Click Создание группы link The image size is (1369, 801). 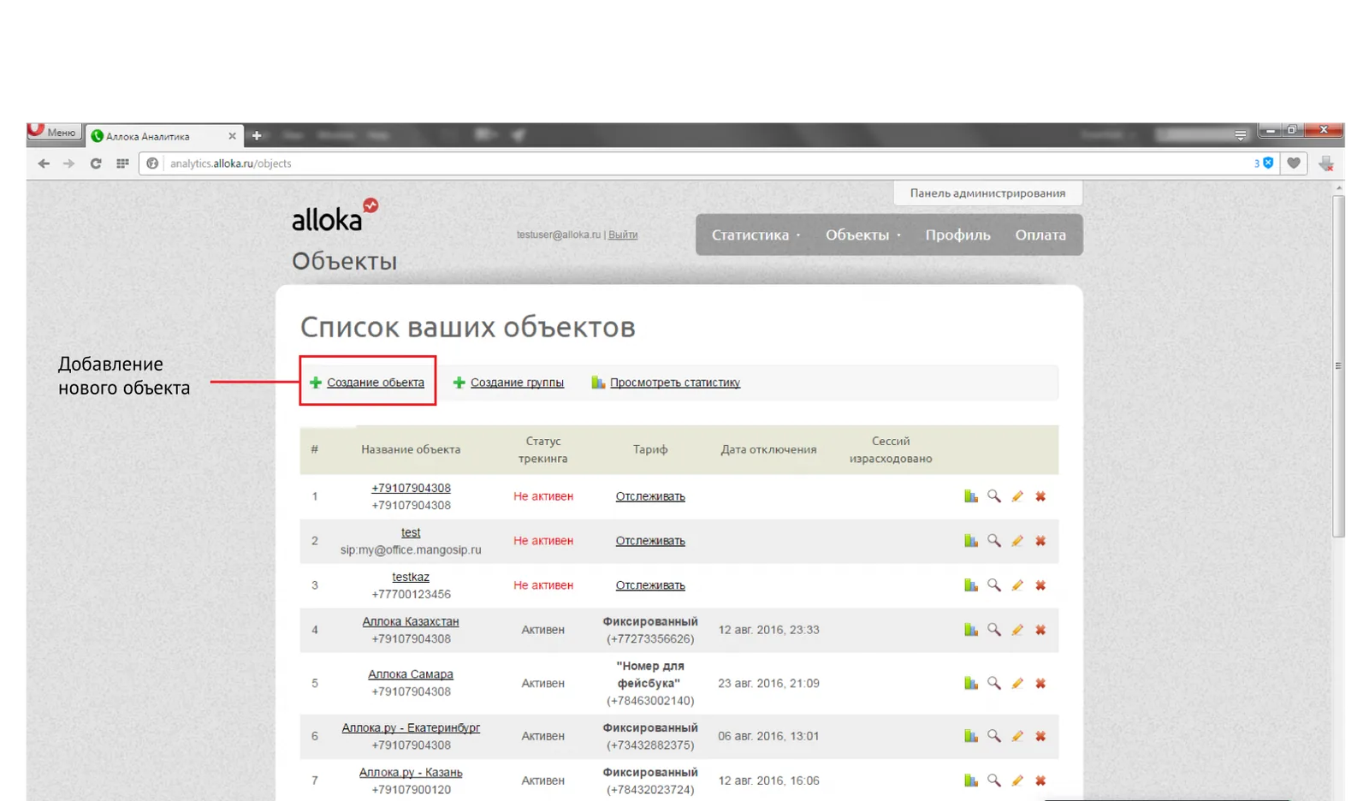tap(517, 383)
